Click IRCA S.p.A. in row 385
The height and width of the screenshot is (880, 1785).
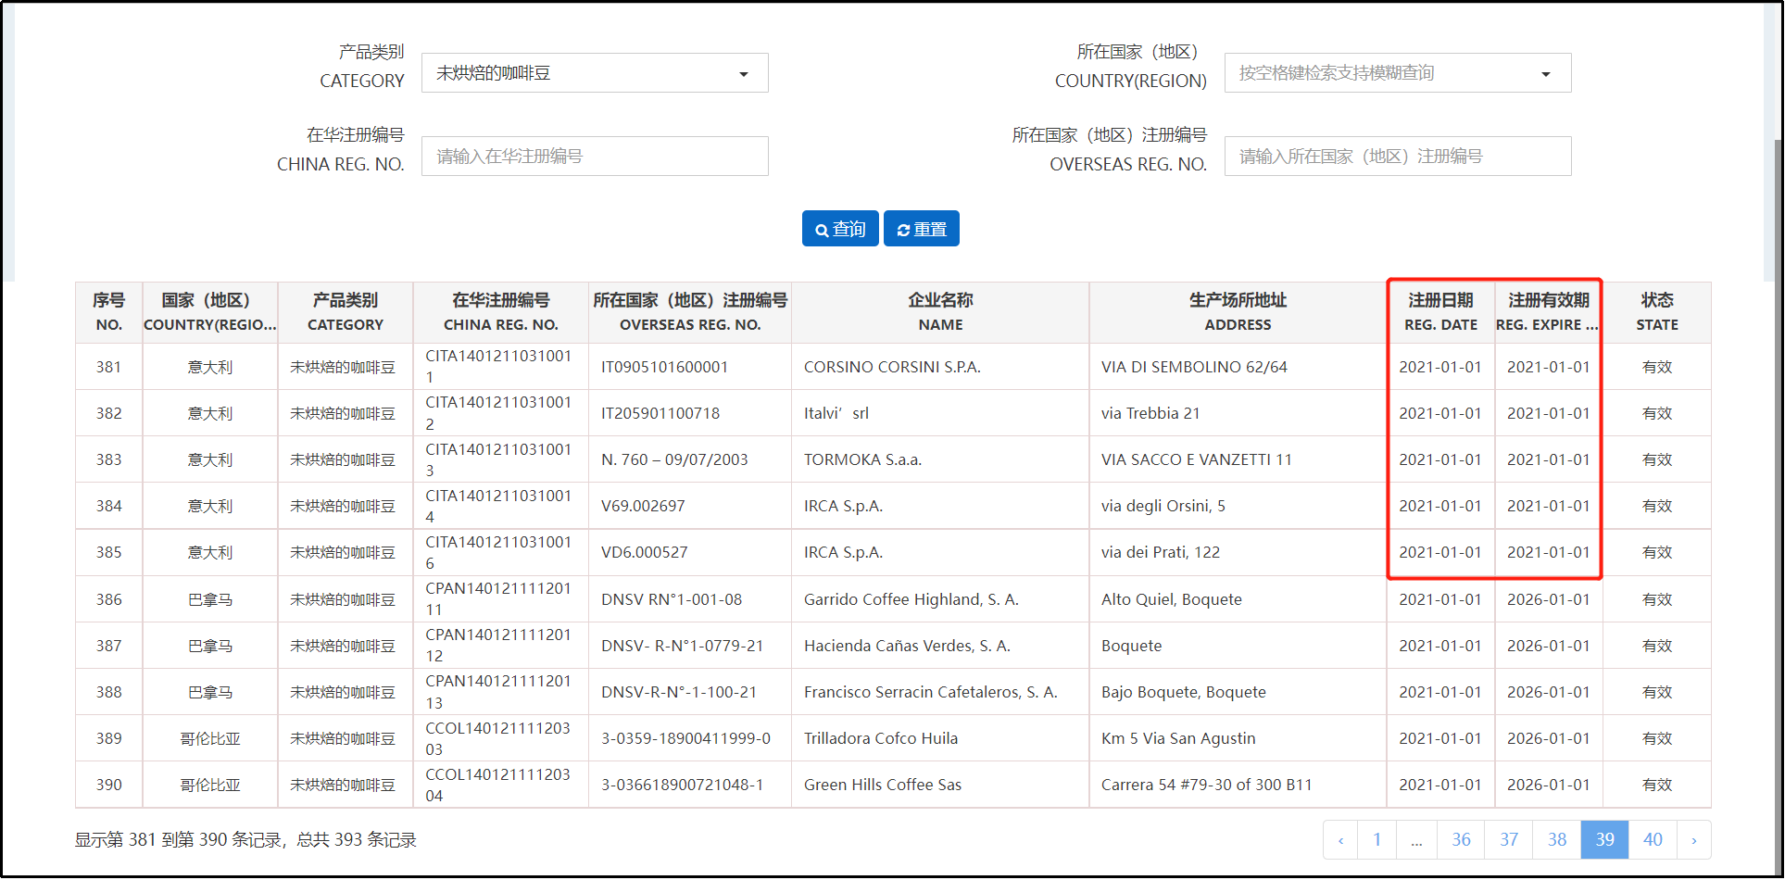pos(843,552)
